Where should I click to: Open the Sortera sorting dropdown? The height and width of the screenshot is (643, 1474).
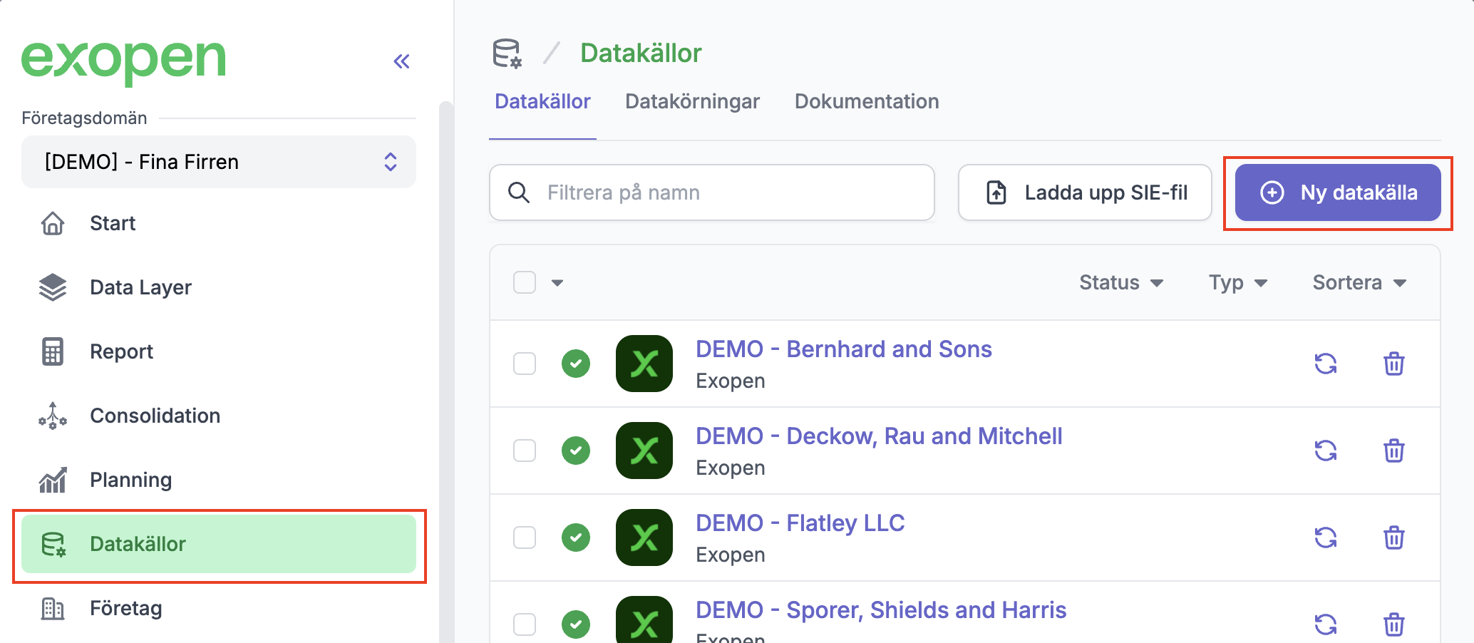(1359, 282)
